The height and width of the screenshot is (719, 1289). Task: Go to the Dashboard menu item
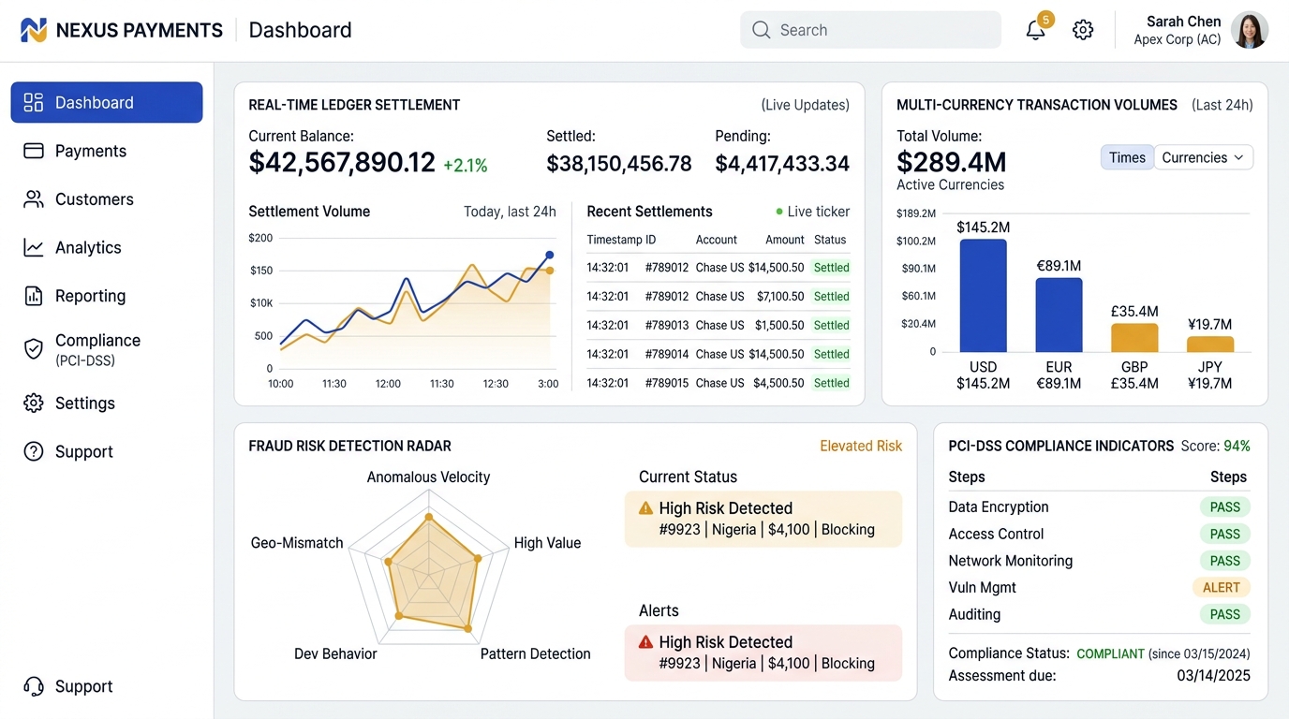click(x=107, y=102)
